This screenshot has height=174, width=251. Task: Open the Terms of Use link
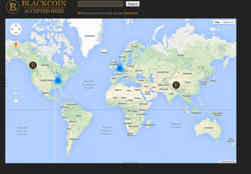(228, 161)
